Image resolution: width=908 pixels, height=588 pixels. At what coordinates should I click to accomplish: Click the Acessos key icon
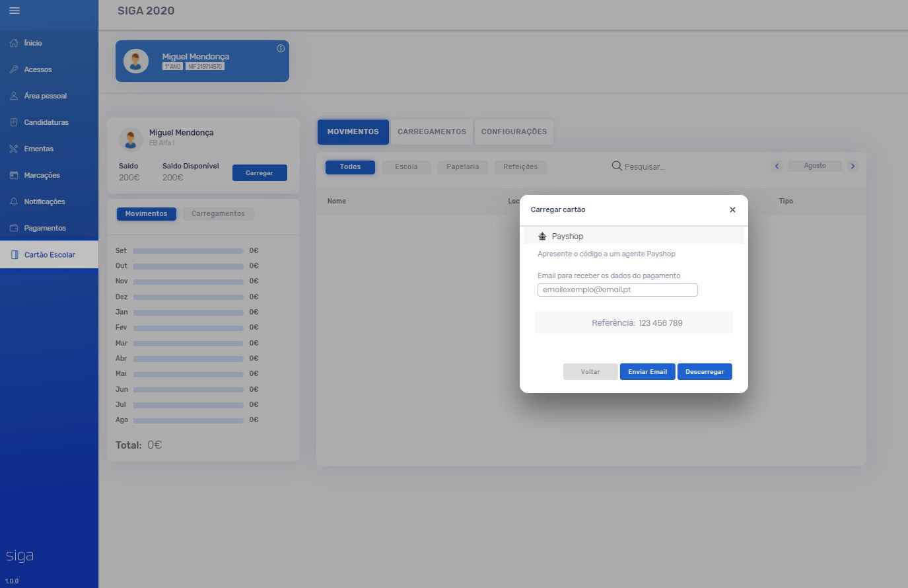14,69
